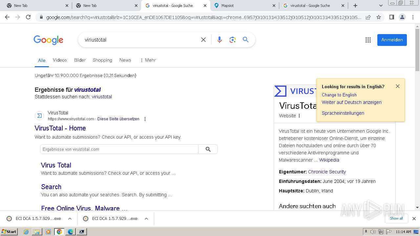This screenshot has height=236, width=420.
Task: Search by image with the Google Lens icon
Action: [x=233, y=40]
